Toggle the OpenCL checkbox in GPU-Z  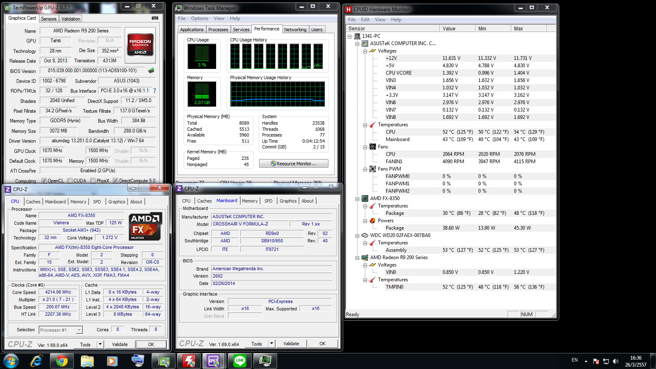tap(44, 181)
